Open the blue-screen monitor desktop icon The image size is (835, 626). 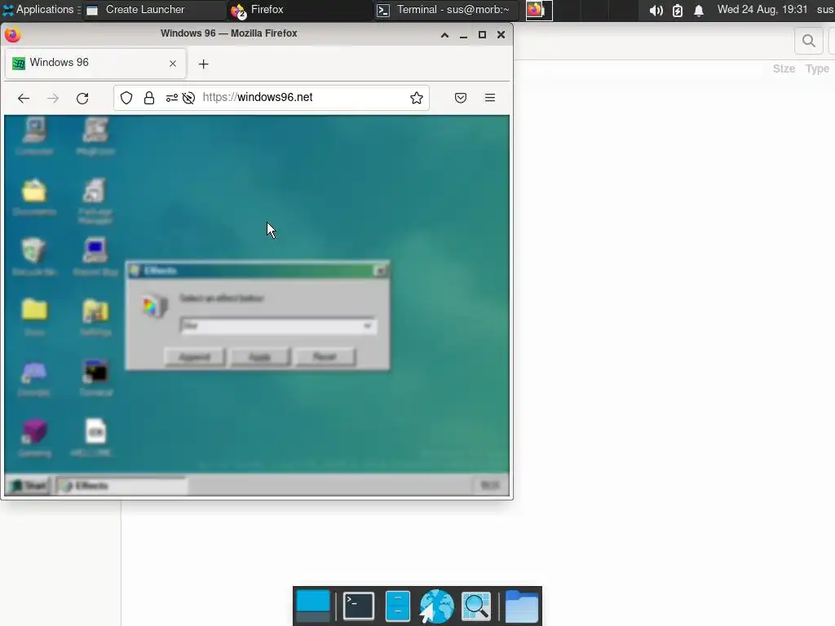click(95, 257)
